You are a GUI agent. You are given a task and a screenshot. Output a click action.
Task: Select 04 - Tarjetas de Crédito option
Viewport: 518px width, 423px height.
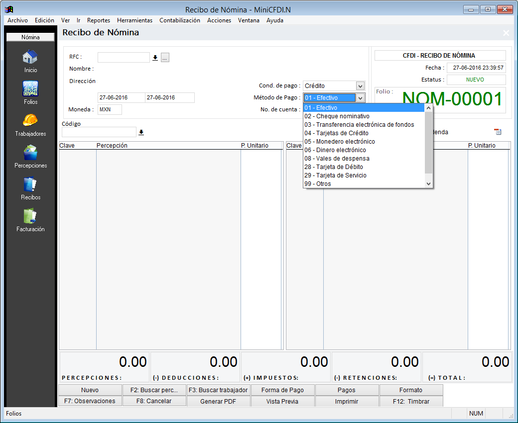(x=364, y=133)
